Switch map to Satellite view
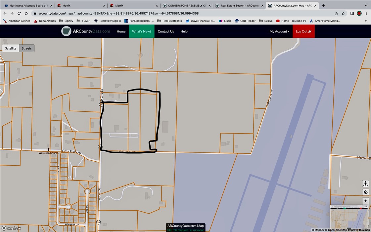Screen dimensions: 371x232 click(11, 48)
